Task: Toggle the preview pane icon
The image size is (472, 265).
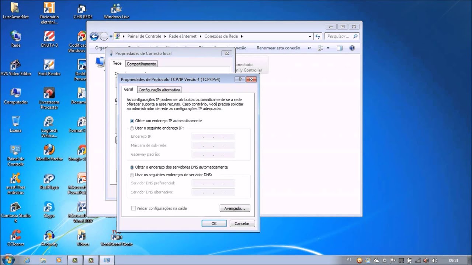Action: (x=340, y=48)
